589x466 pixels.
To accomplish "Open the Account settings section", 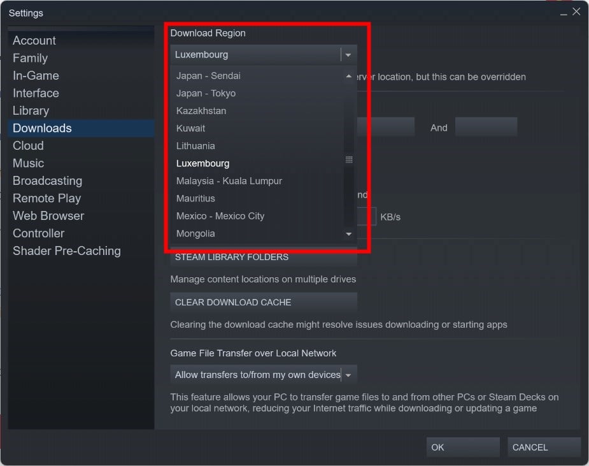I will coord(34,41).
